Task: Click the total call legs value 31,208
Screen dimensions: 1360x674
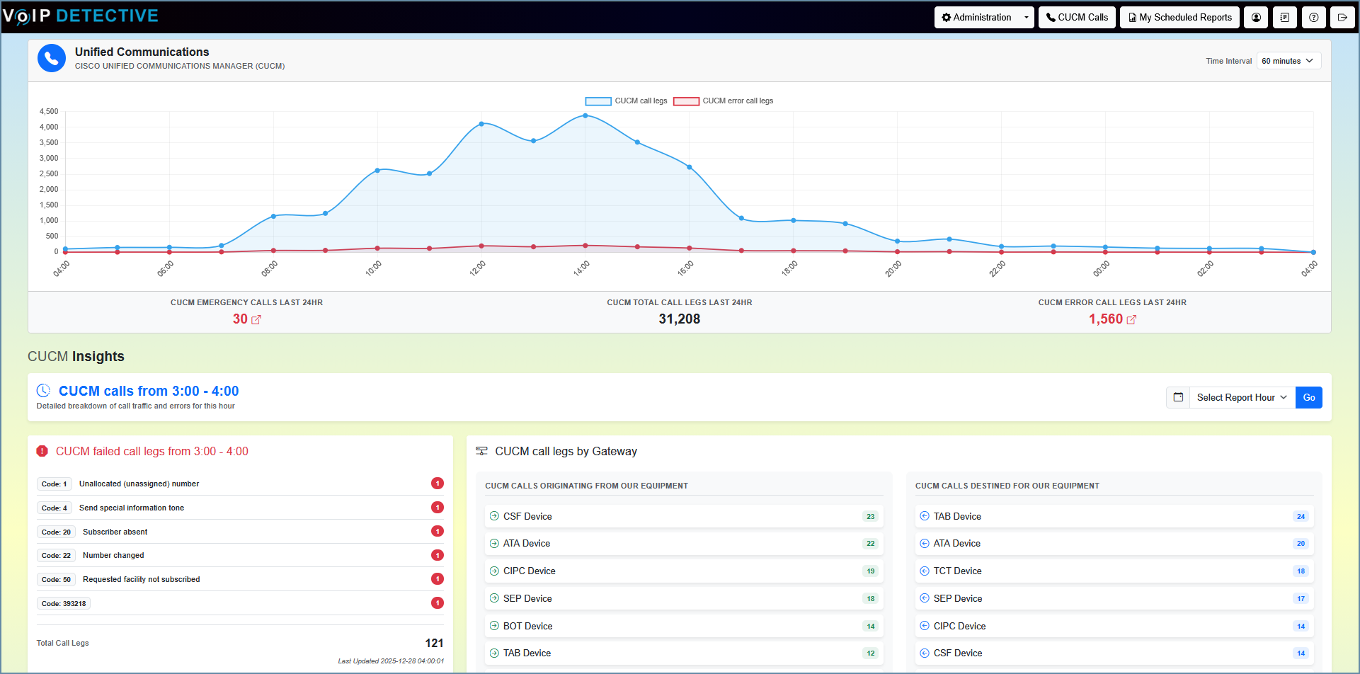Action: pos(680,319)
